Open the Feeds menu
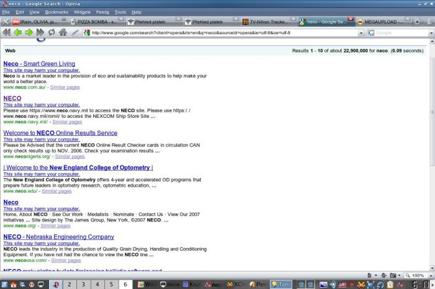The height and width of the screenshot is (289, 435). pyautogui.click(x=103, y=12)
